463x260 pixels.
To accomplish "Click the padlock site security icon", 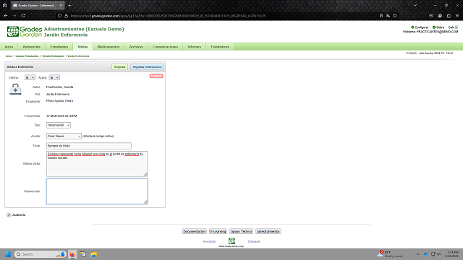I will [66, 16].
